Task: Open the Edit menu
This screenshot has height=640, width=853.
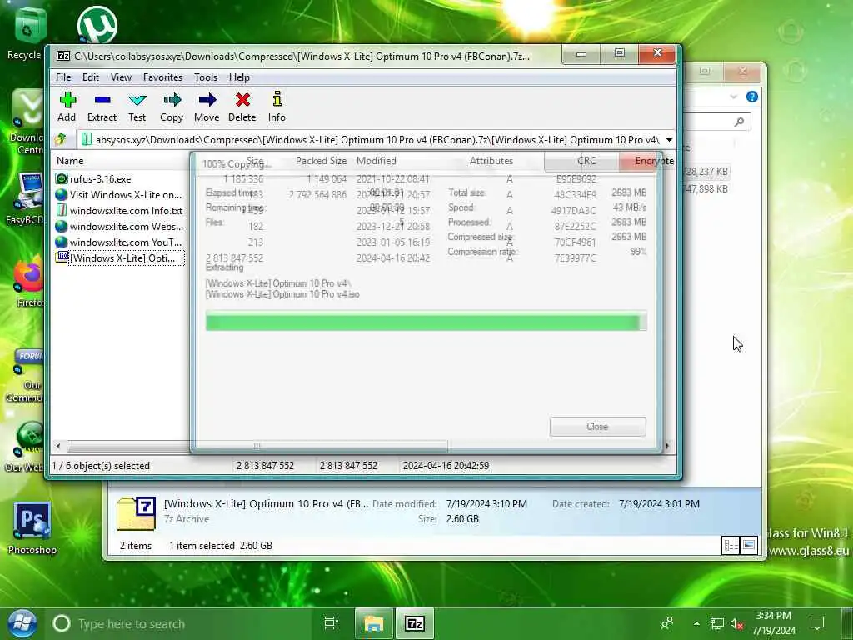Action: [90, 77]
